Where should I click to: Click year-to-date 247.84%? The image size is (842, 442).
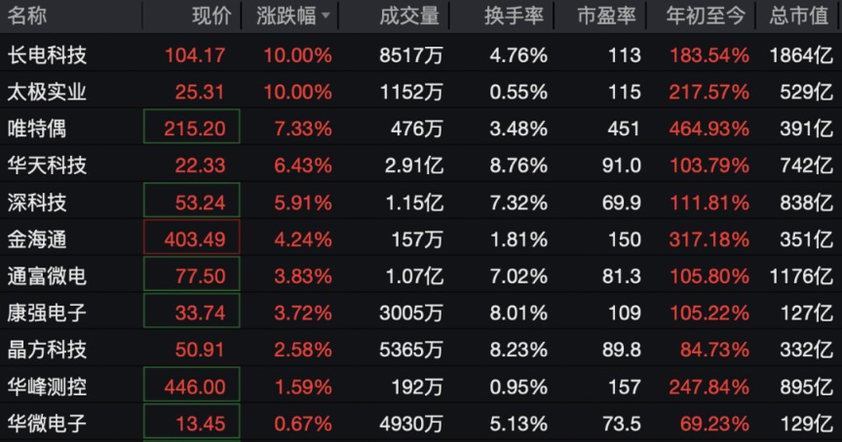[709, 387]
